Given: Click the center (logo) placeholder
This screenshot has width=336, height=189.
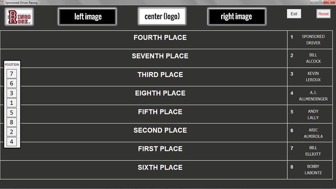Looking at the screenshot, I should 162,16.
